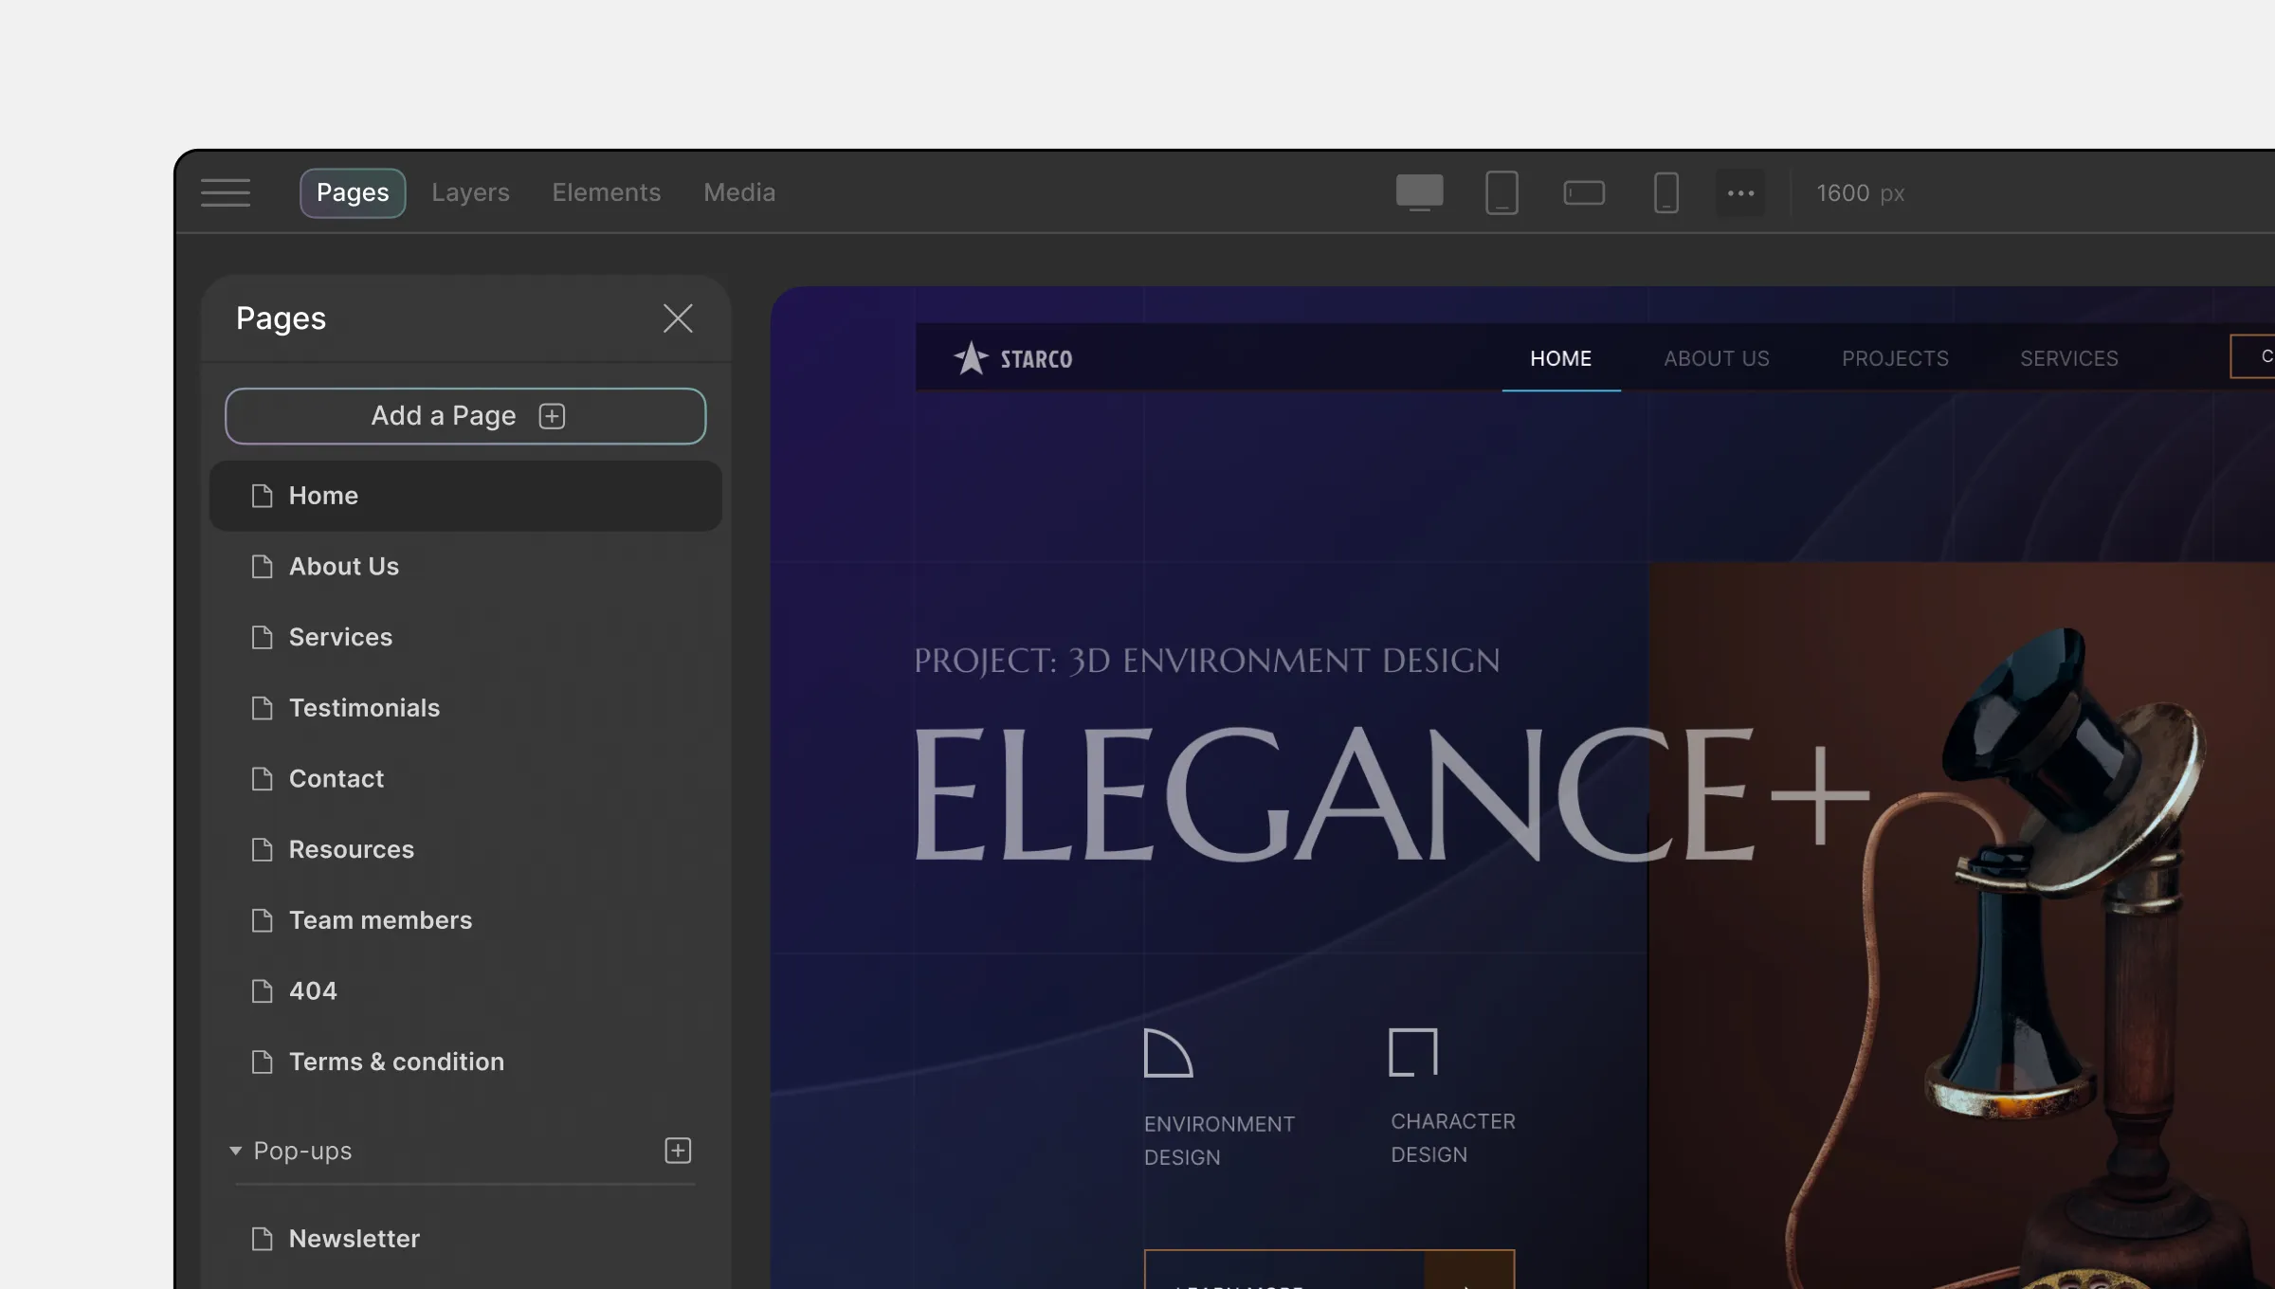Click the Character Design square icon
Image resolution: width=2275 pixels, height=1289 pixels.
point(1413,1052)
